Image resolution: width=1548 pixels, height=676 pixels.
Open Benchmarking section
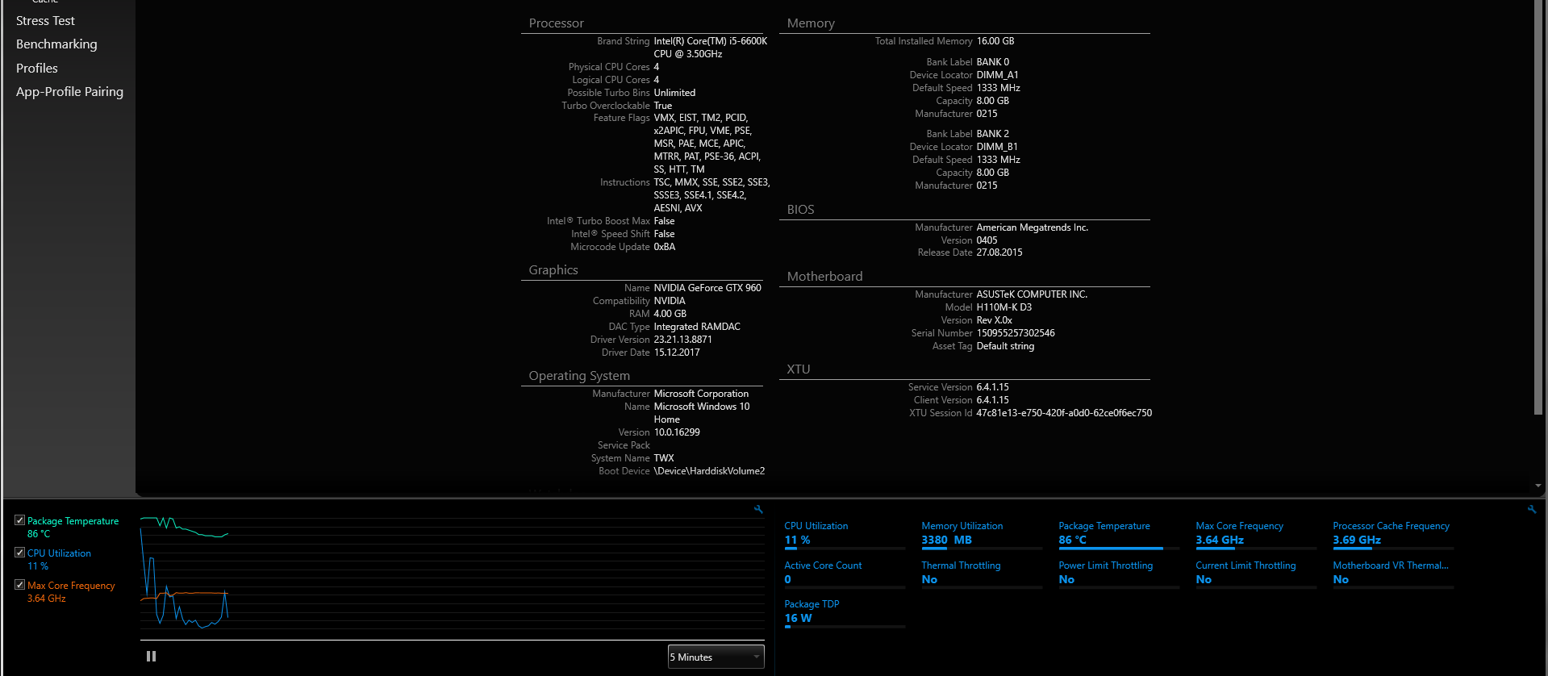pyautogui.click(x=56, y=44)
